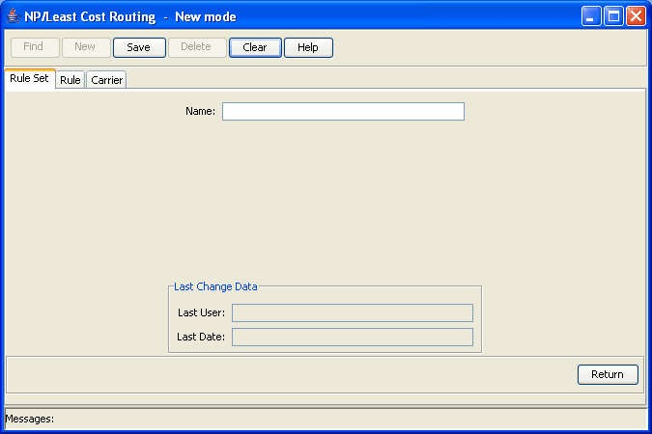Click the disabled Delete button
This screenshot has height=434, width=652.
197,47
